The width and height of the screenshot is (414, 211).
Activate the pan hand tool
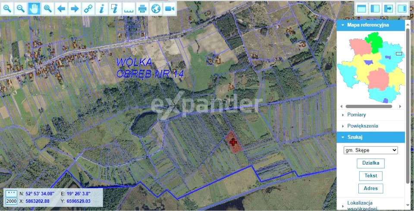pos(34,9)
